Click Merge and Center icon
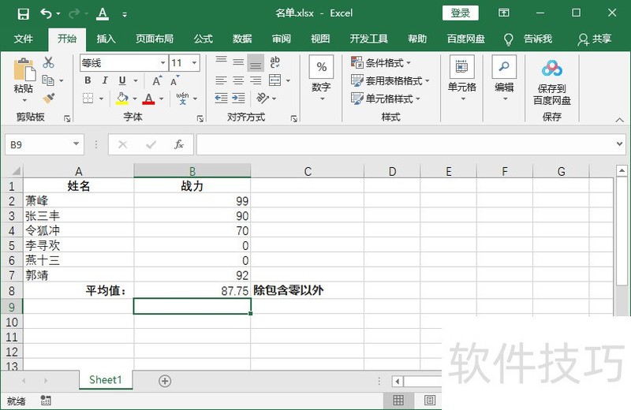The width and height of the screenshot is (631, 410). tap(274, 80)
